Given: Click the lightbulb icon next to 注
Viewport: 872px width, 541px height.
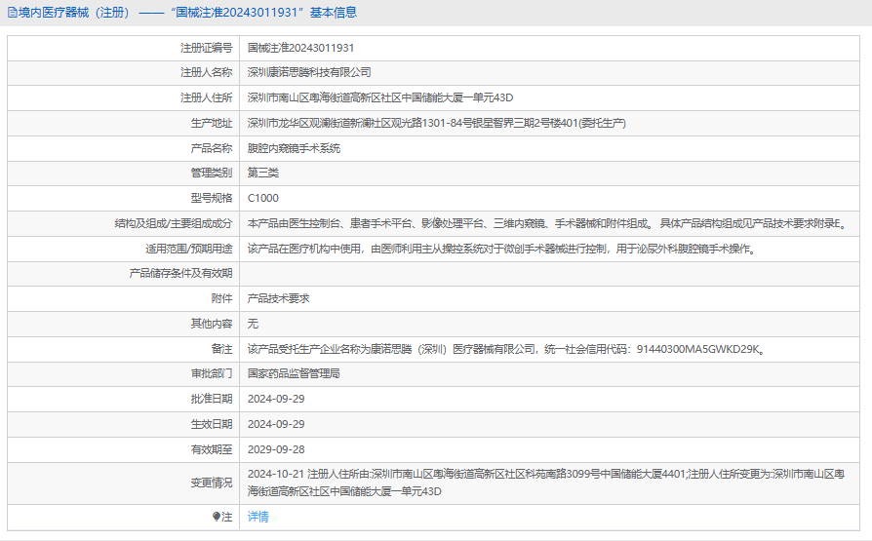Looking at the screenshot, I should click(x=217, y=517).
